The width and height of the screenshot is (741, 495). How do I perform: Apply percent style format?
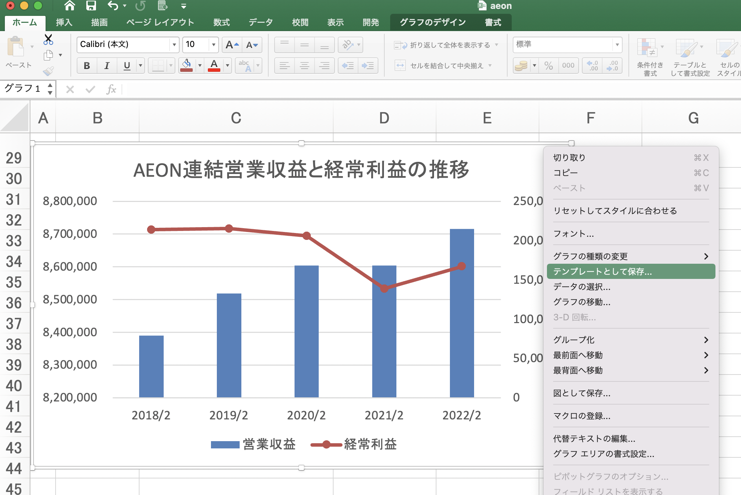(548, 66)
